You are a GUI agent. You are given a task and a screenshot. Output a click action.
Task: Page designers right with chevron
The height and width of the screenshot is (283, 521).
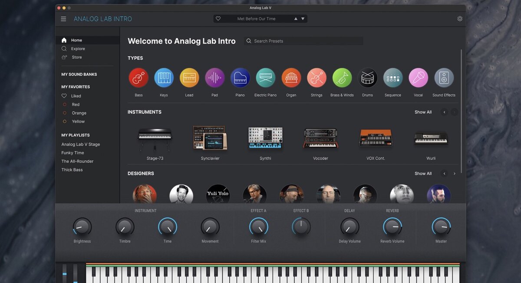(455, 174)
